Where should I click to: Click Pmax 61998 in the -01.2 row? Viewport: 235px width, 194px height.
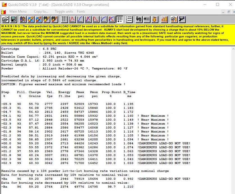click(x=79, y=135)
